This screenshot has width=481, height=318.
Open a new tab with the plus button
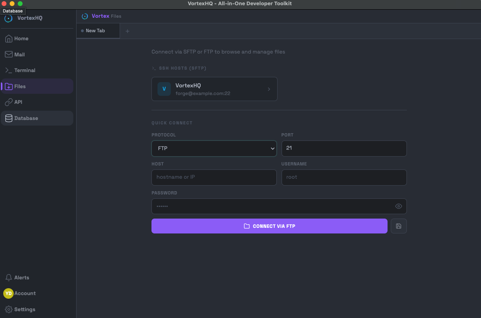tap(127, 31)
